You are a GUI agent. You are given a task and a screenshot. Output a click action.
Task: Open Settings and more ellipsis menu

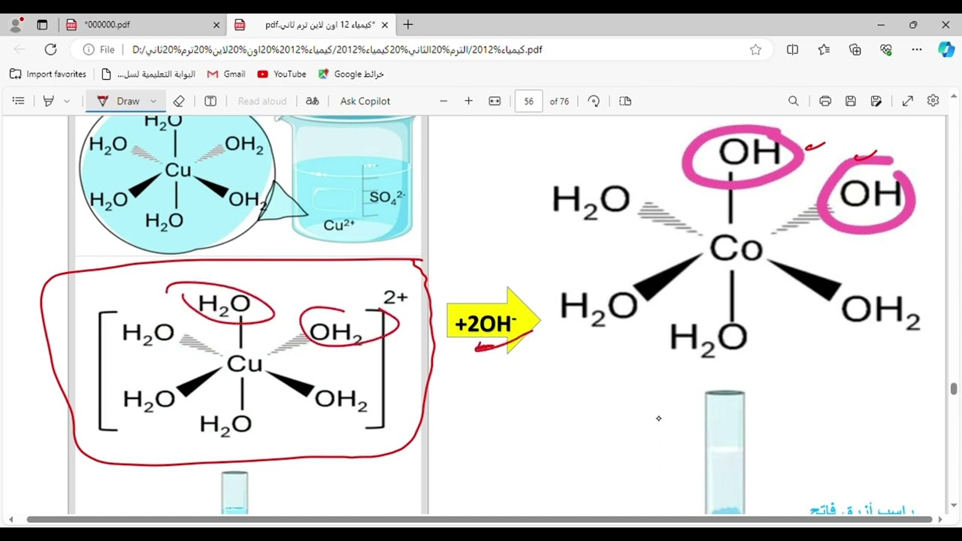click(x=917, y=50)
